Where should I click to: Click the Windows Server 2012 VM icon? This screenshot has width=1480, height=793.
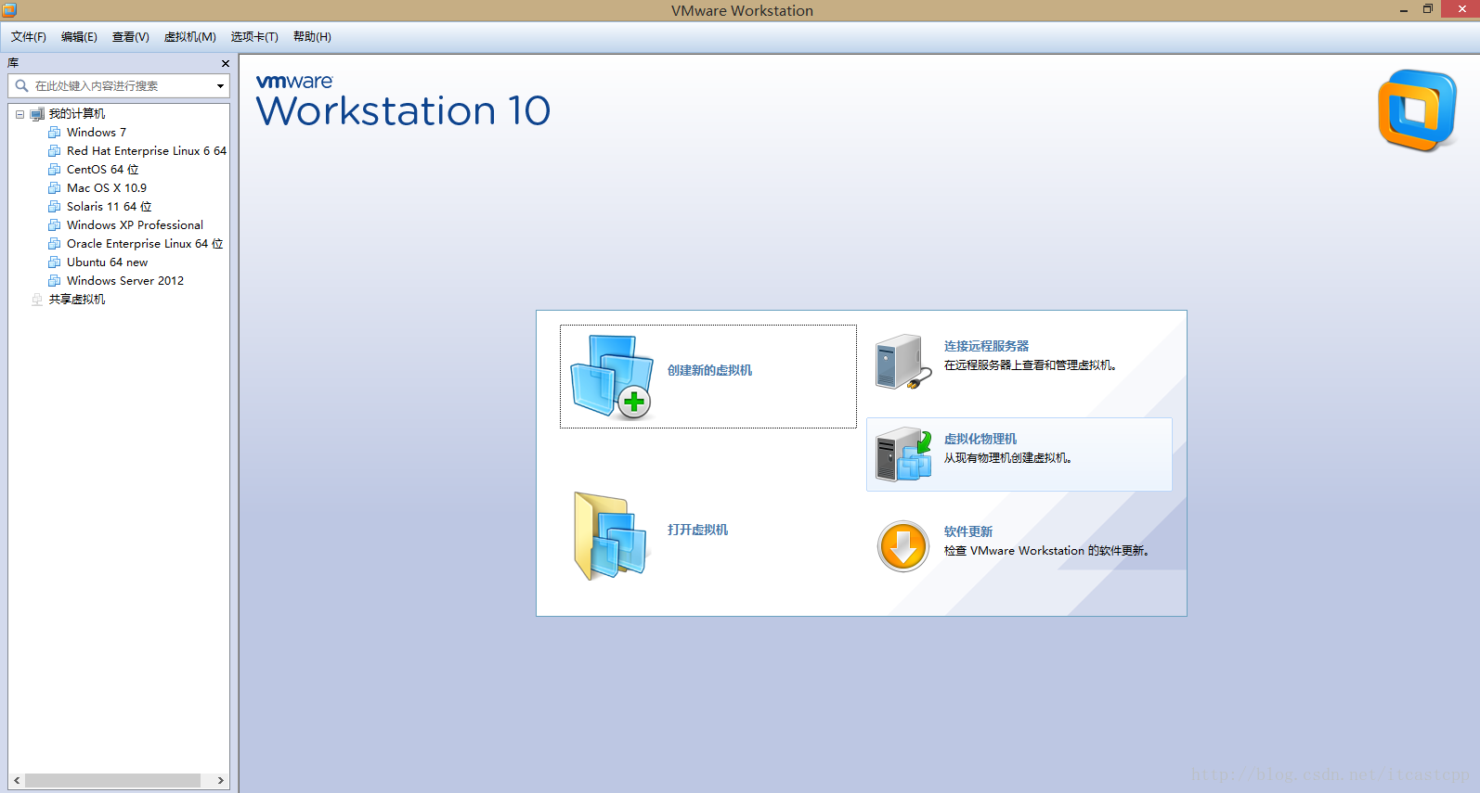tap(55, 280)
